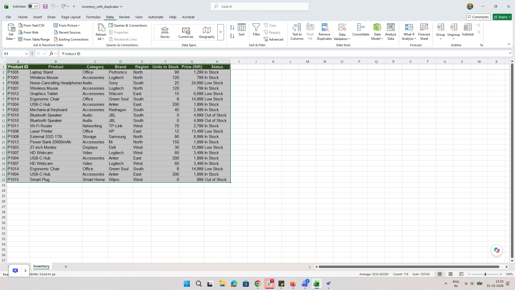The image size is (515, 290).
Task: Expand the Name Box dropdown
Action: tap(26, 54)
